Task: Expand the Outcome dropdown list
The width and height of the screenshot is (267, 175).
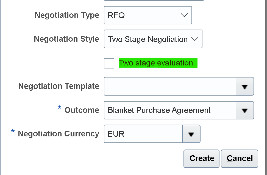Action: (x=245, y=110)
